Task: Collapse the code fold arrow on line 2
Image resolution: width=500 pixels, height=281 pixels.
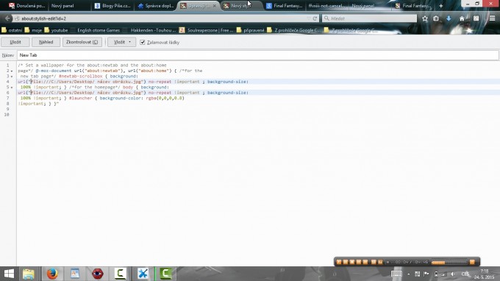Action: coord(12,71)
